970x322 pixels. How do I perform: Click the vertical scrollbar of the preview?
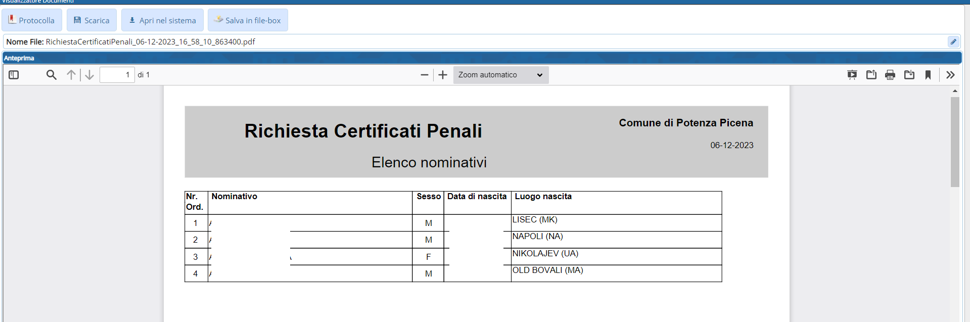[x=955, y=142]
